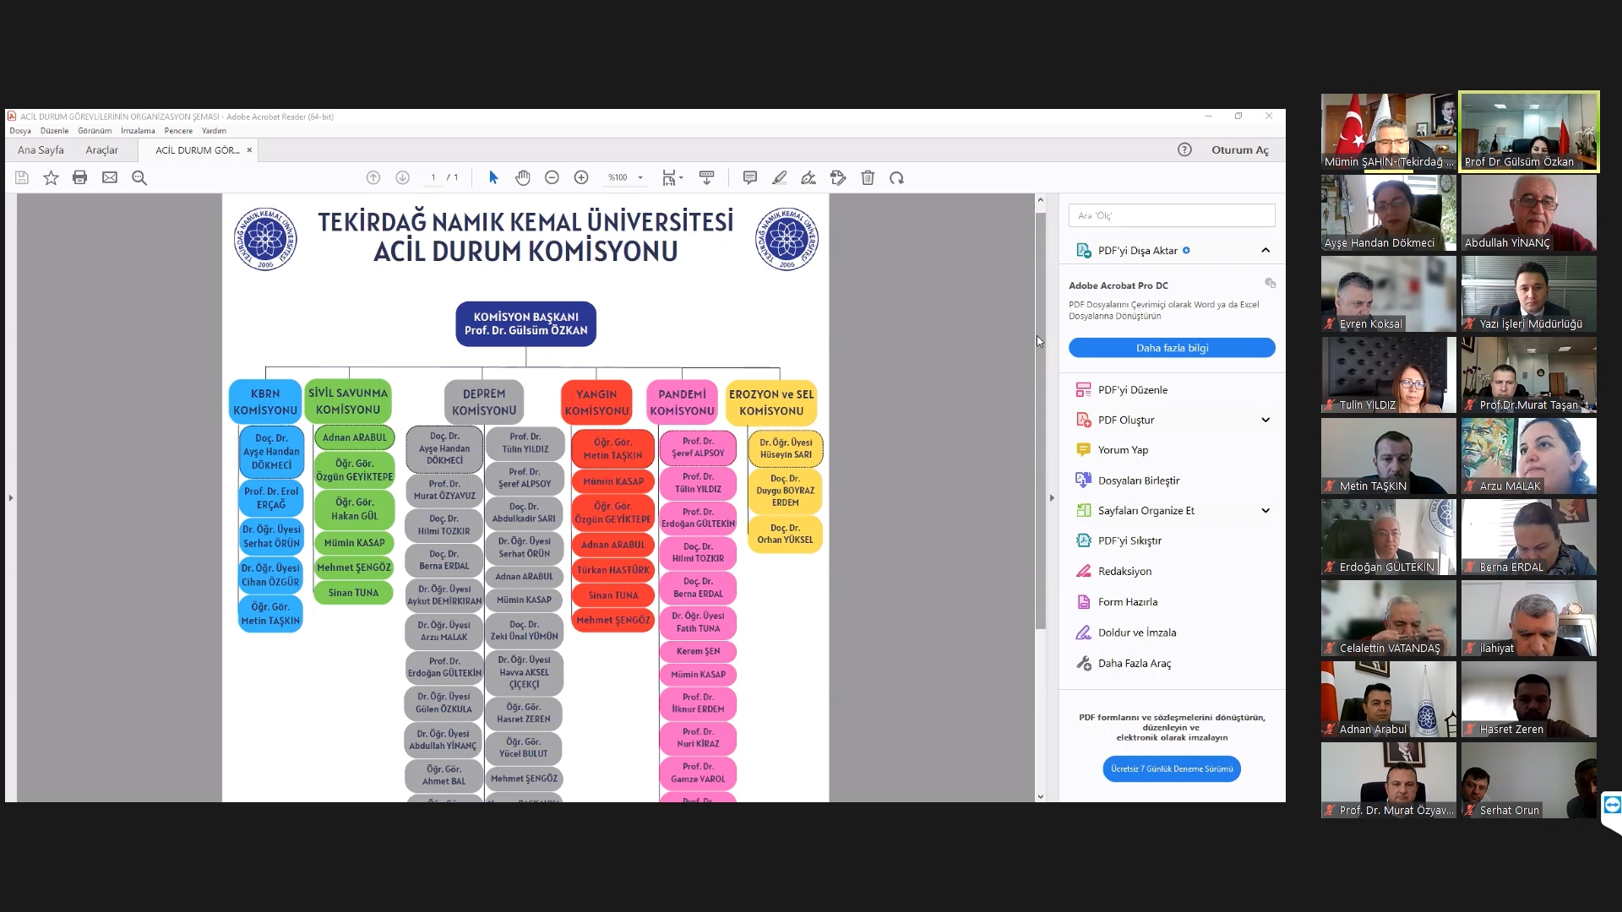Select the highlighter pen tool
The width and height of the screenshot is (1622, 912).
tap(779, 177)
